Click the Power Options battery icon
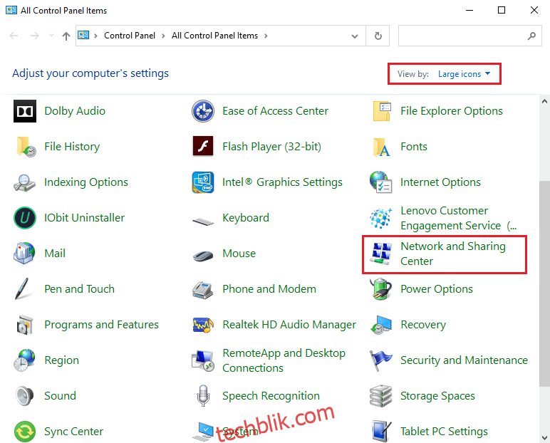Image resolution: width=550 pixels, height=443 pixels. (x=381, y=289)
